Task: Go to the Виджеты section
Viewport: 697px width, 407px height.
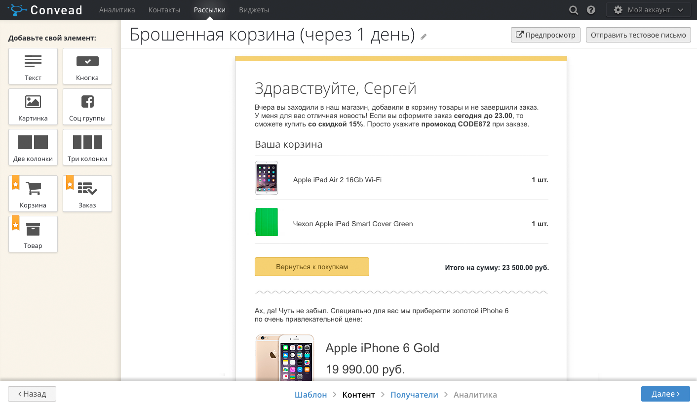Action: coord(253,9)
